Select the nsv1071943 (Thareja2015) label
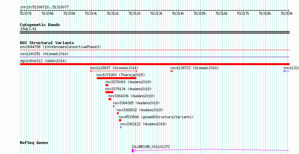This screenshot has width=299, height=154. [x=121, y=75]
